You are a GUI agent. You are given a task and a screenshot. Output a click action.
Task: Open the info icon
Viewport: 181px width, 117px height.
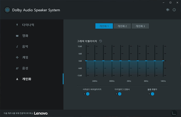coord(174,10)
